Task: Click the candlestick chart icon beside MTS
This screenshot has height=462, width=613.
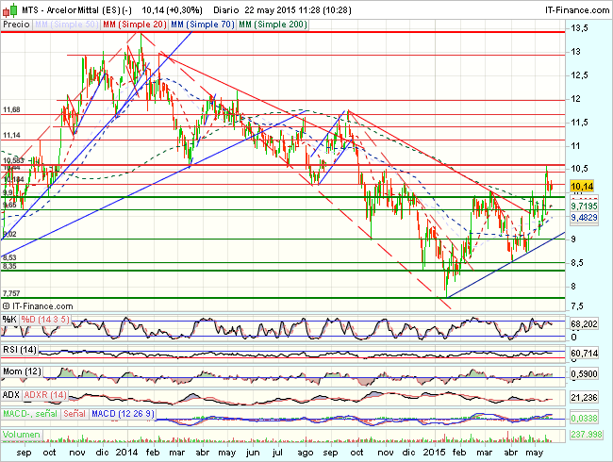Action: pyautogui.click(x=9, y=10)
